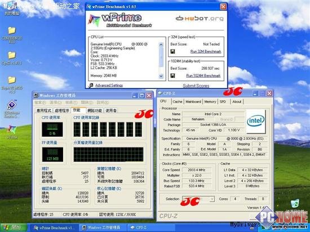Click the Threads count field in CPU-Z
The height and width of the screenshot is (232, 310).
click(263, 199)
